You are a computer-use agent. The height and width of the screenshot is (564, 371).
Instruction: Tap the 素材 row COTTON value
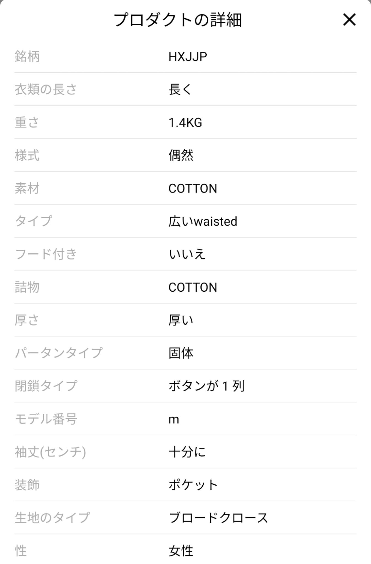pyautogui.click(x=193, y=189)
